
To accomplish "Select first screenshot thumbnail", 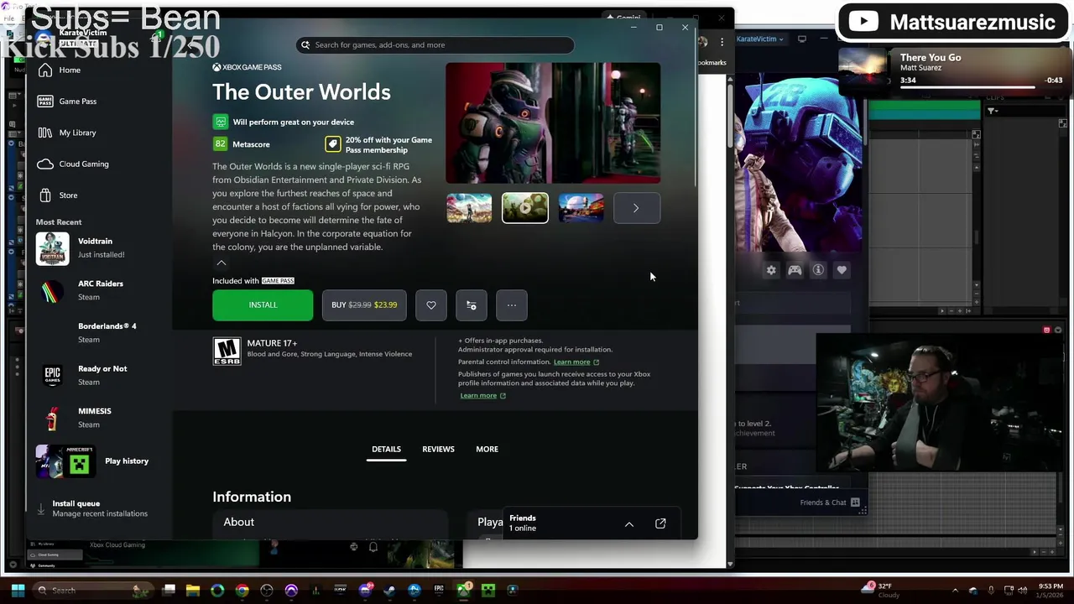I will pos(469,208).
